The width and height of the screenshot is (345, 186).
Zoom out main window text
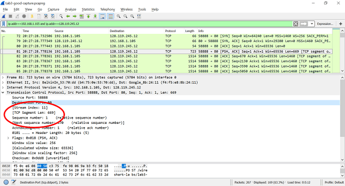125,16
